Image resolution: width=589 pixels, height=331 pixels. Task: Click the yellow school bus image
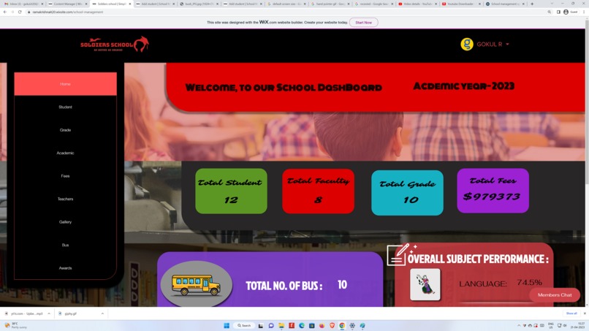tap(196, 284)
